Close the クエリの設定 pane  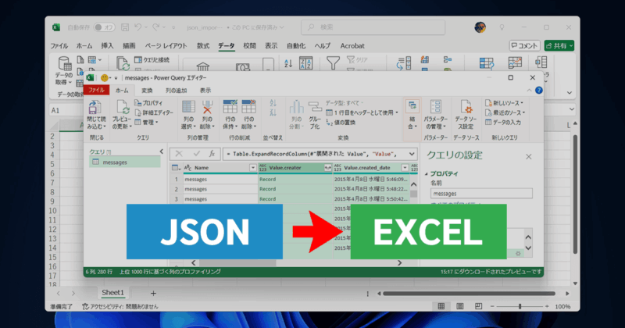529,157
